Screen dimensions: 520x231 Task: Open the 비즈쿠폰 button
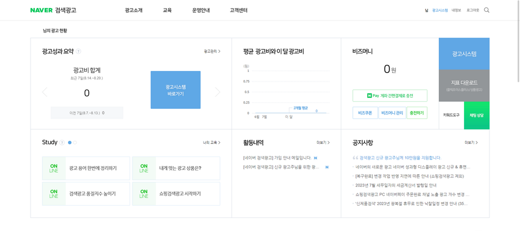coord(365,113)
